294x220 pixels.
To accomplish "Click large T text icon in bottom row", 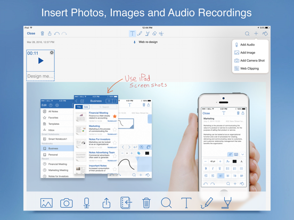I will click(x=186, y=203).
